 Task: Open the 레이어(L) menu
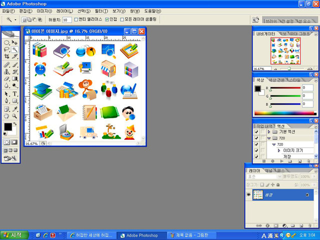point(64,11)
